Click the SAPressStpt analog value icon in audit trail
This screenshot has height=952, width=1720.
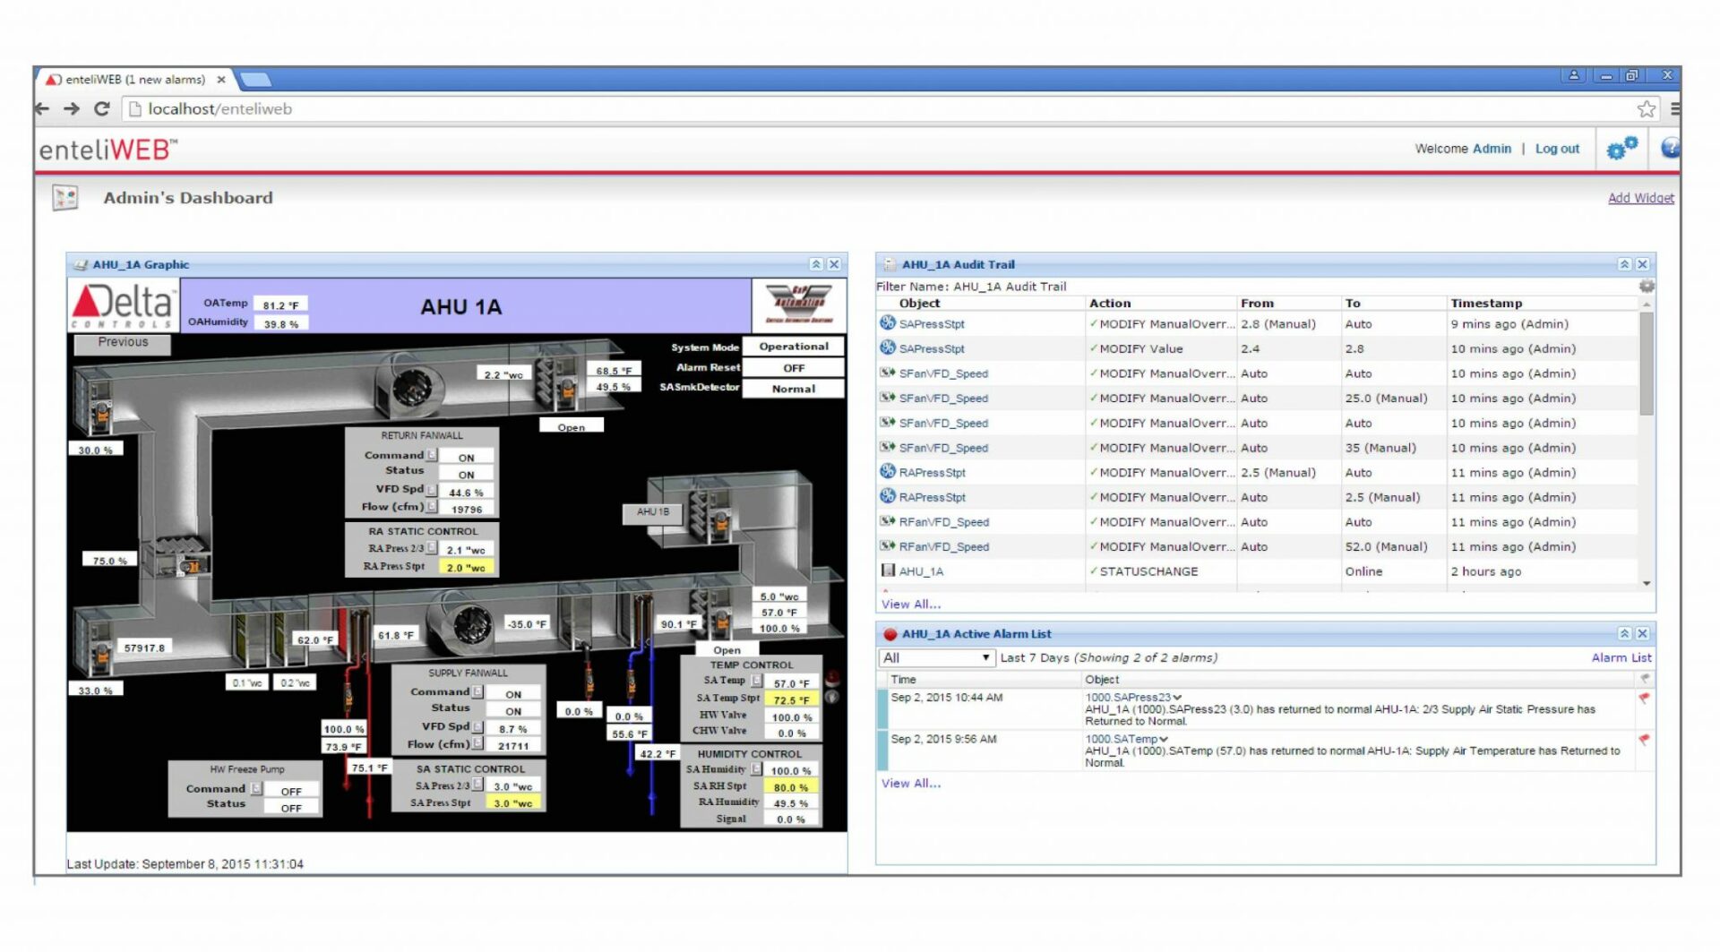point(889,324)
